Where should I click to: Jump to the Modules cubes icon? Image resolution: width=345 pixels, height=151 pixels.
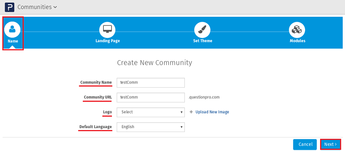coord(297,30)
